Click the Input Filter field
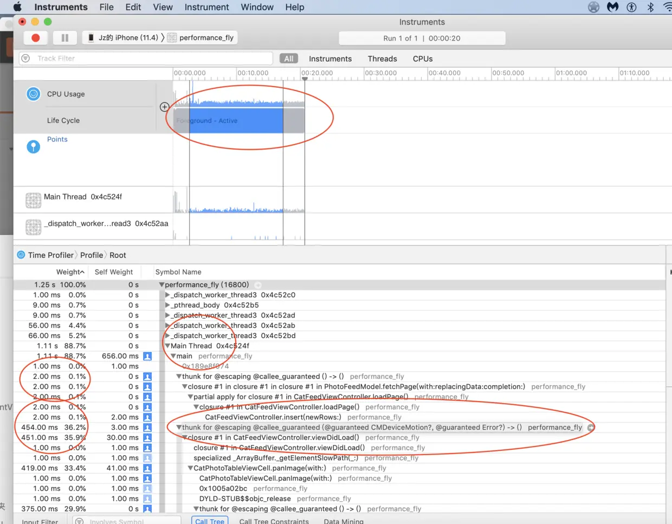The width and height of the screenshot is (672, 524). pos(40,521)
